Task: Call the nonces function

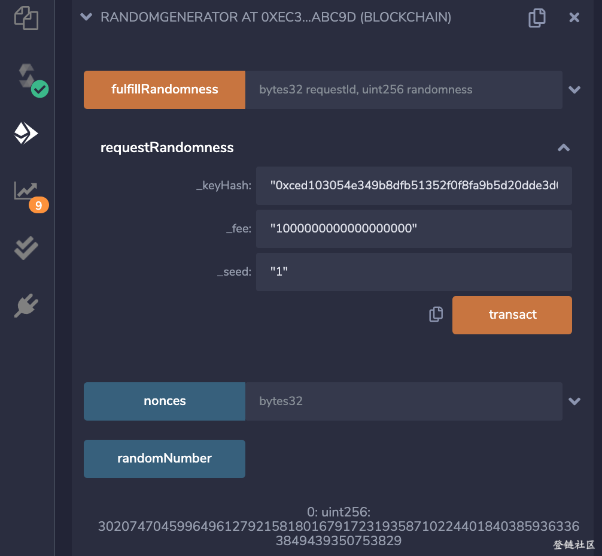Action: [165, 401]
